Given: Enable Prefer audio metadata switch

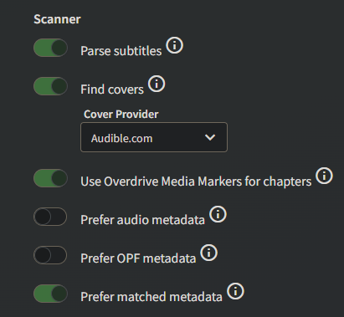Looking at the screenshot, I should (50, 217).
